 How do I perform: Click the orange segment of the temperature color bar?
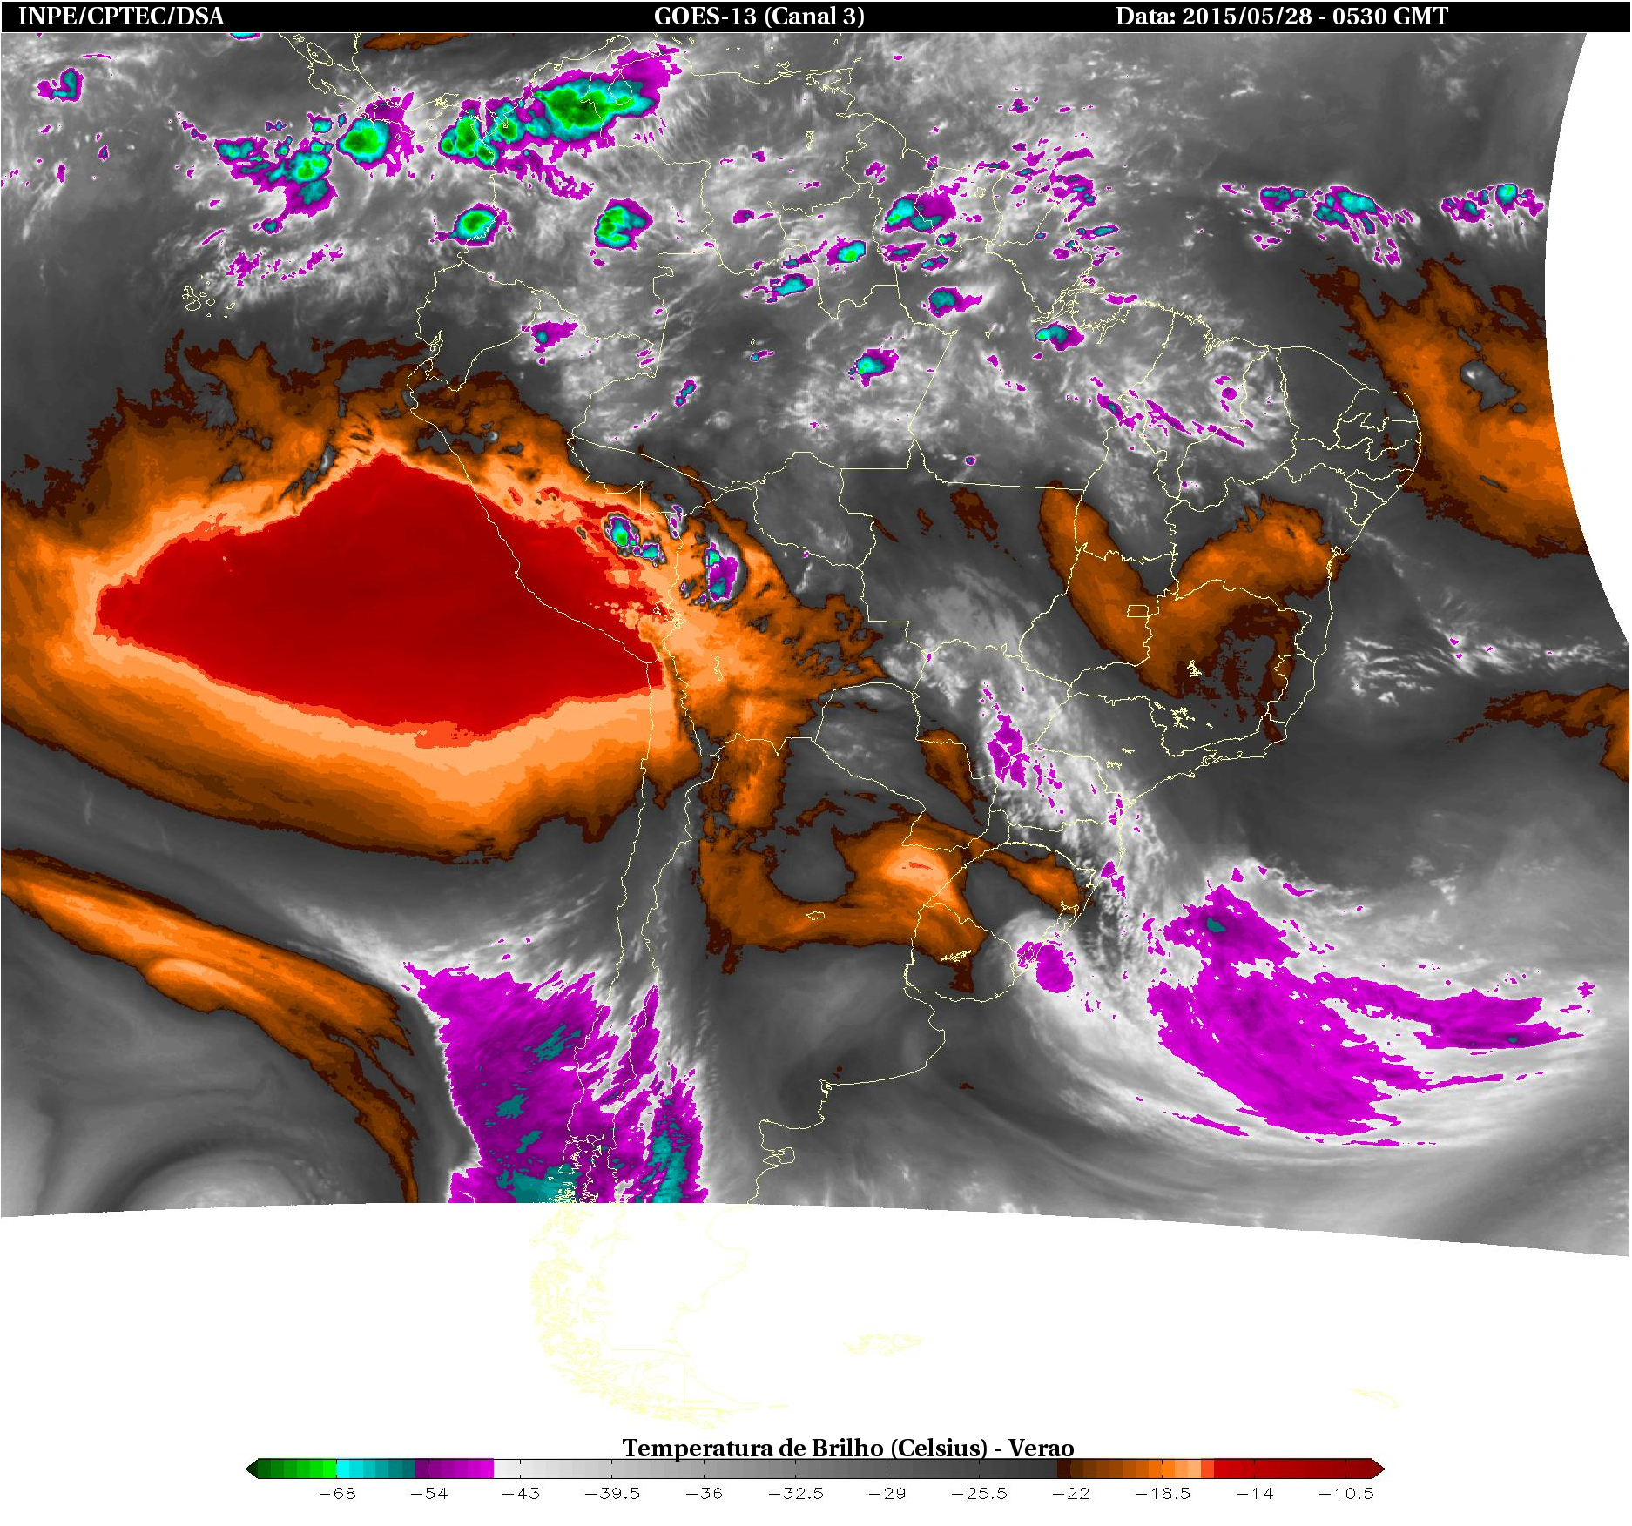pyautogui.click(x=1136, y=1469)
